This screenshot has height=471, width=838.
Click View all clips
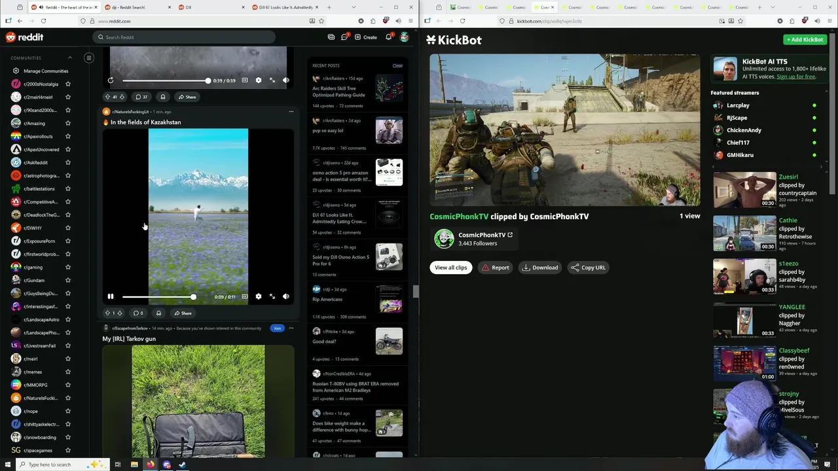(x=451, y=268)
